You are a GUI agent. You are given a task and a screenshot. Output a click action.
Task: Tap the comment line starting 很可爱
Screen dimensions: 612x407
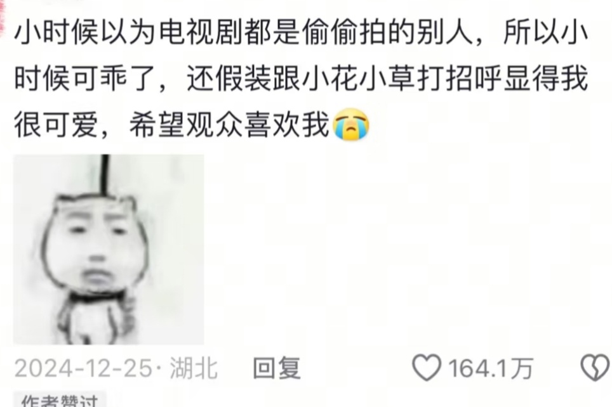(x=192, y=125)
